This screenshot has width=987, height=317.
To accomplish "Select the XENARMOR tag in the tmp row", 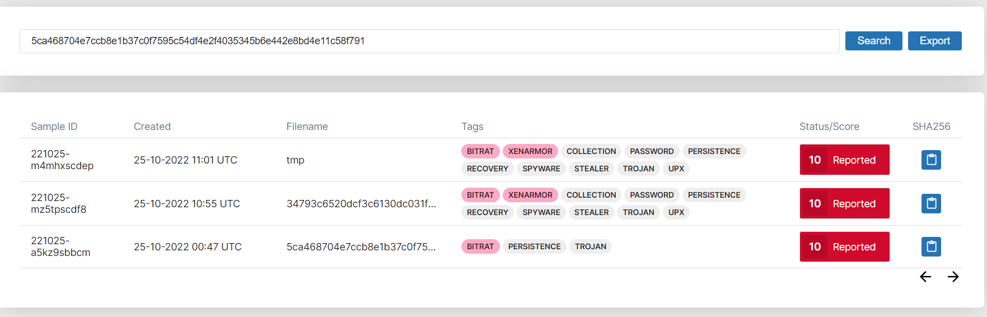I will 530,151.
